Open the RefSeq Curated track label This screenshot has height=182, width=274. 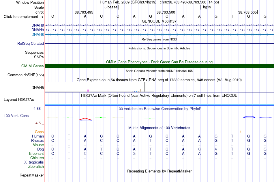(x=30, y=43)
